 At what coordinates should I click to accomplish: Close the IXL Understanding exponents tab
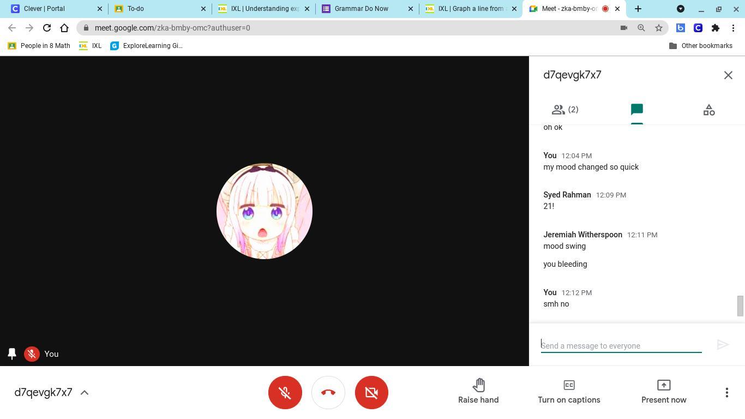(x=307, y=9)
